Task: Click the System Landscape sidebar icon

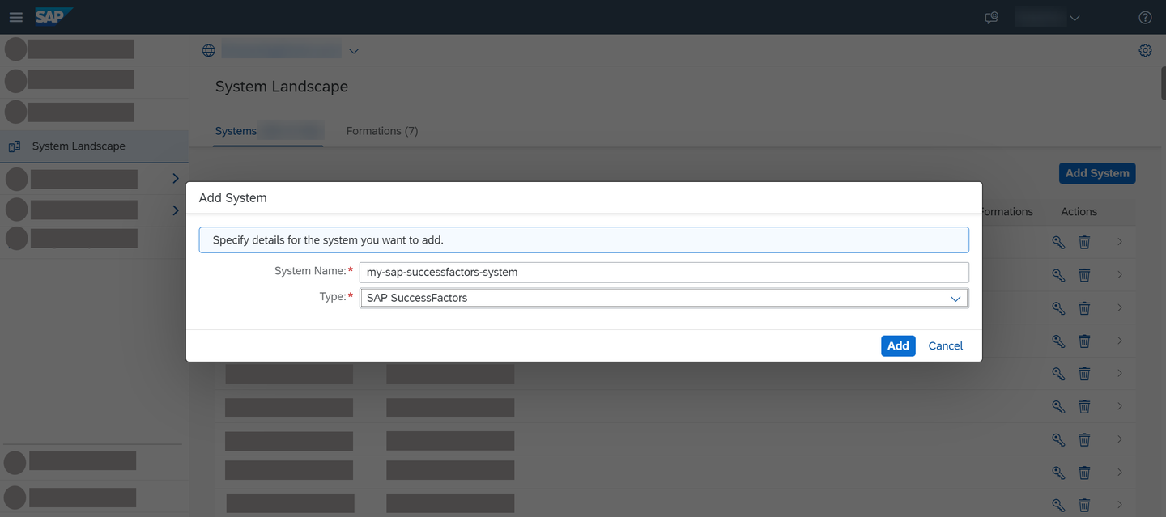Action: click(14, 146)
